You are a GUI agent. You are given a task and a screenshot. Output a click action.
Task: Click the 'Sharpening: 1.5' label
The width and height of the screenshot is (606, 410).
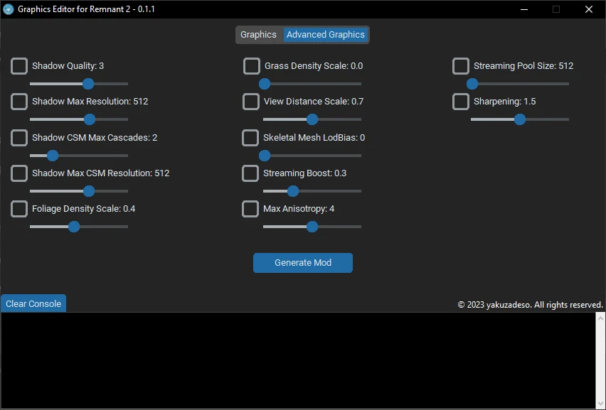[x=505, y=102]
